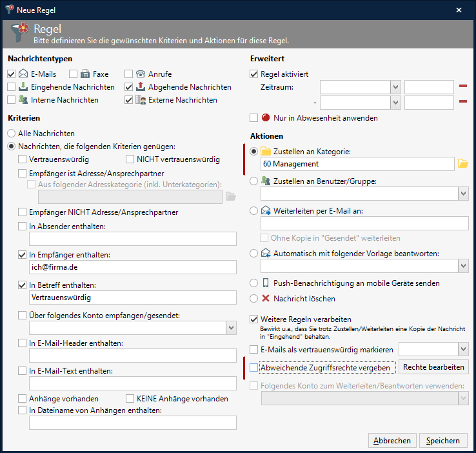Click the reply mail icon beside Automatisch beantworten
This screenshot has width=476, height=453.
[266, 253]
